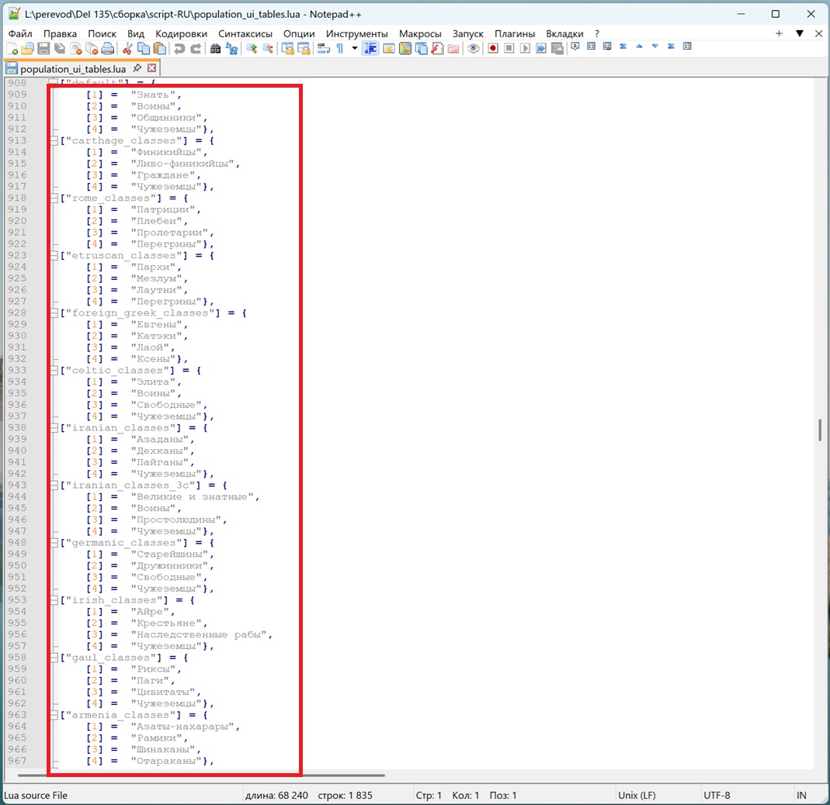Toggle the Document Map panel

coord(405,49)
